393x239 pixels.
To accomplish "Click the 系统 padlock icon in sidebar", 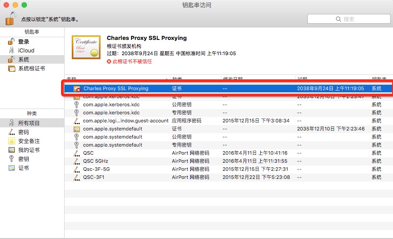I will pyautogui.click(x=11, y=59).
